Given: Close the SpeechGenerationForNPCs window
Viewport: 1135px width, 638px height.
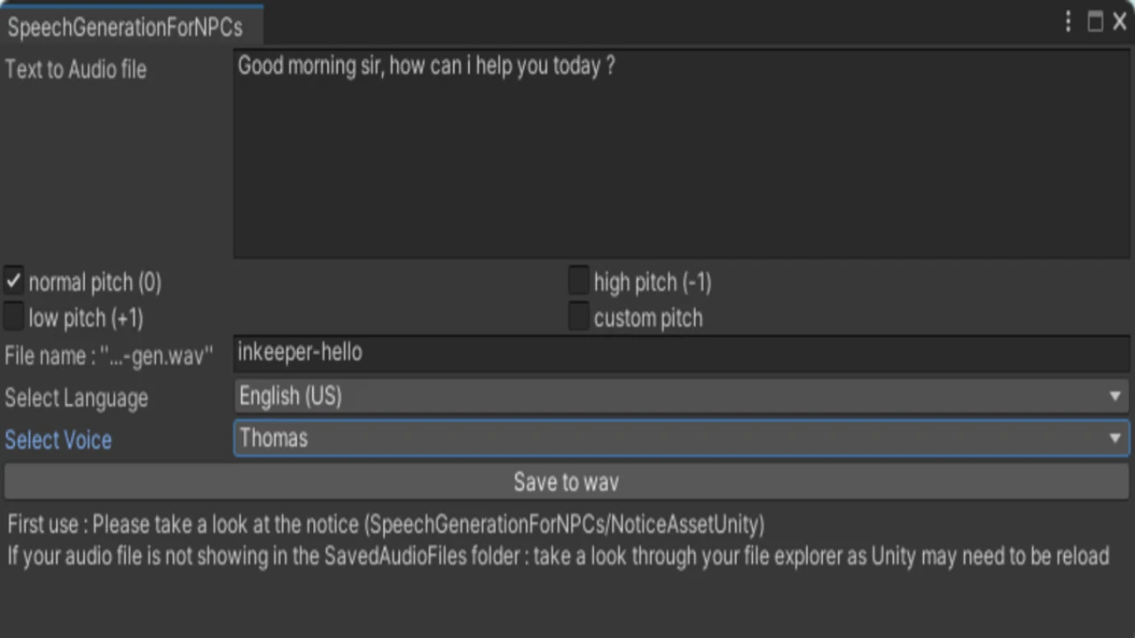Looking at the screenshot, I should point(1120,22).
